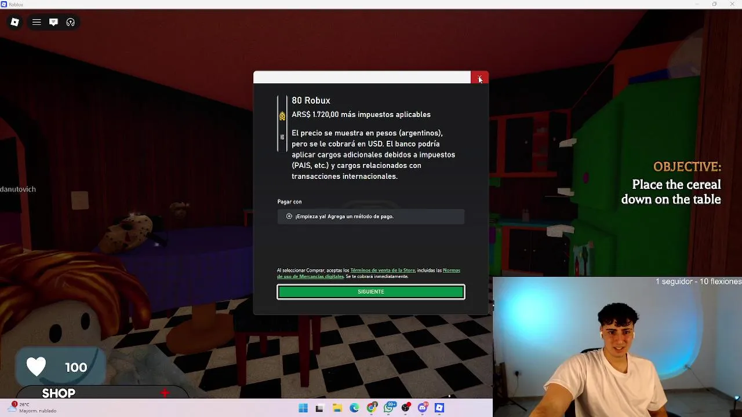Open the Roblox logo menu
742x417 pixels.
[x=14, y=22]
